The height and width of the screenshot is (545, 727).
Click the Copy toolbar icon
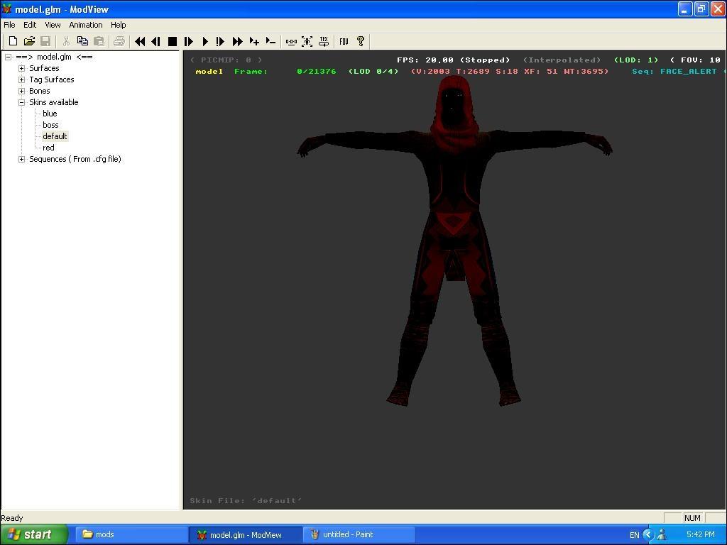pos(82,42)
